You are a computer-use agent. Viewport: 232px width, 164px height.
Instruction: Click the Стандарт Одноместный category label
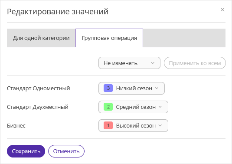click(x=39, y=89)
